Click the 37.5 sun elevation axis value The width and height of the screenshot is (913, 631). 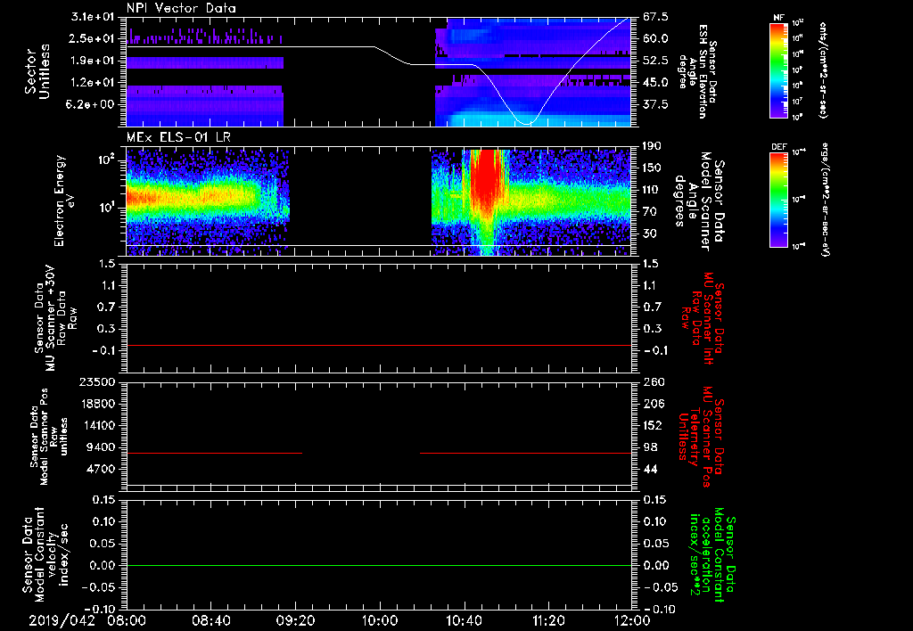point(655,104)
